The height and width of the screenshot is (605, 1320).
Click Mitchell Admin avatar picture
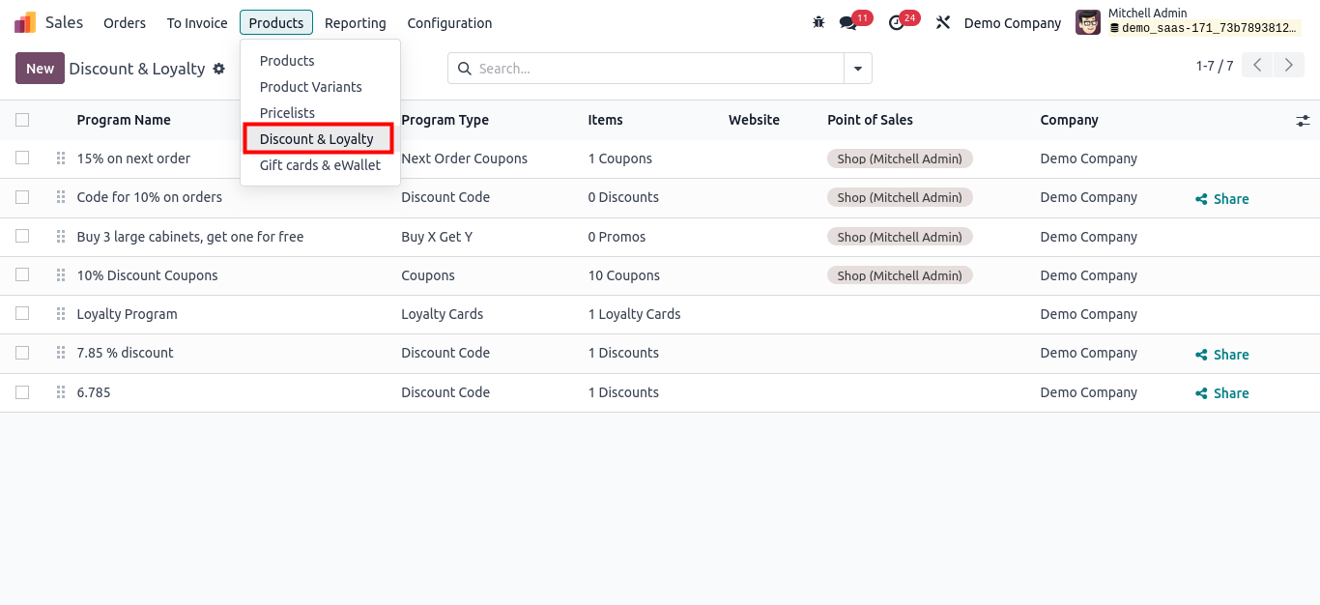pos(1088,22)
